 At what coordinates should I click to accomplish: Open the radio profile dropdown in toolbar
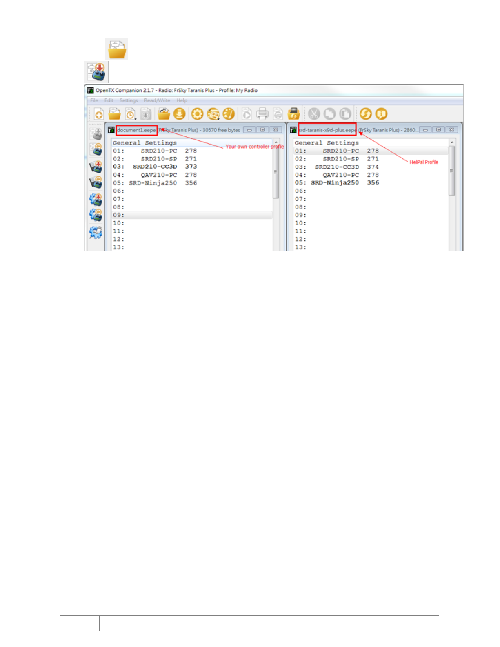pyautogui.click(x=213, y=114)
